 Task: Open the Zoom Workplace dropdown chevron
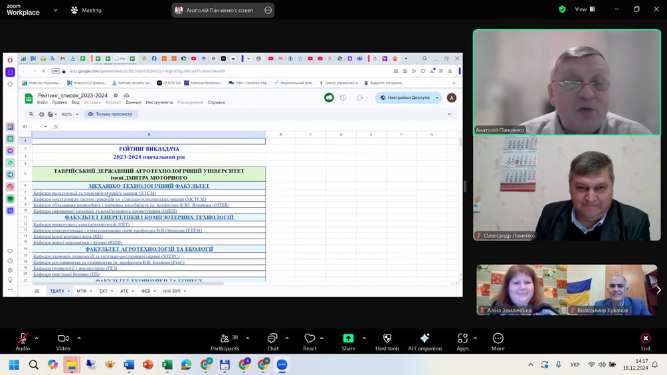click(54, 11)
